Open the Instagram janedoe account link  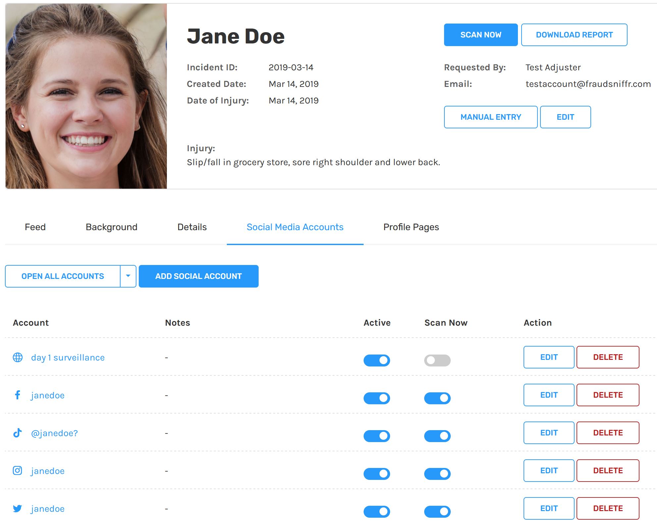pos(48,471)
